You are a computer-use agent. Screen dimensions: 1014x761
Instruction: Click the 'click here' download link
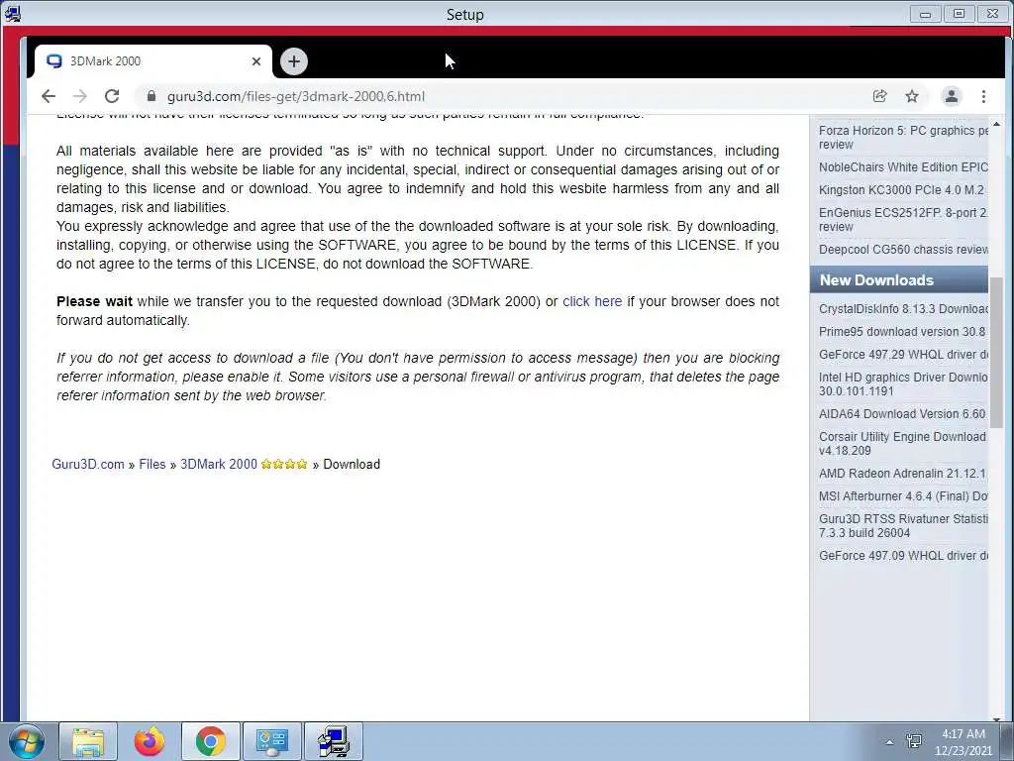[x=592, y=301]
